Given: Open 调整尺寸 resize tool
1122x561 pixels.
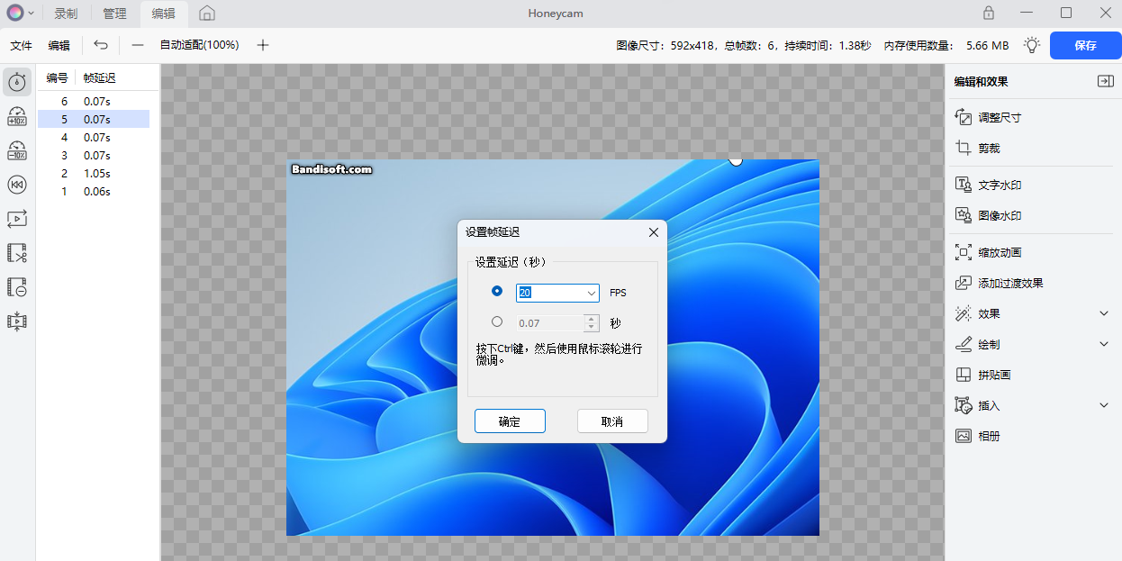Looking at the screenshot, I should (989, 118).
